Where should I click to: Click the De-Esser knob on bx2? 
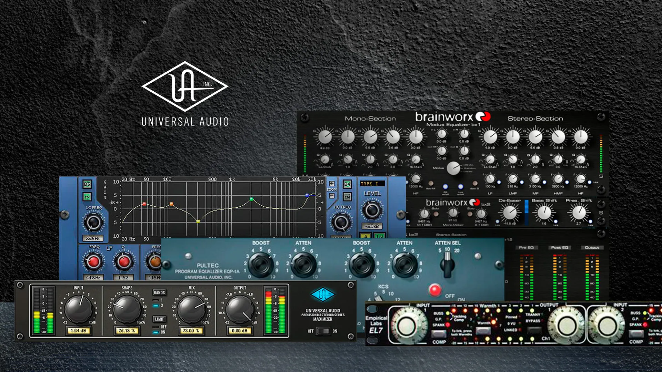(x=510, y=213)
